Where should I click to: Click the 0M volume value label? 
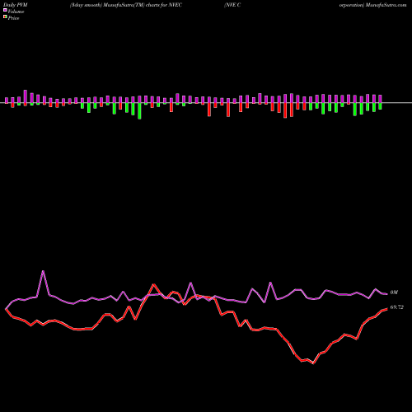pyautogui.click(x=394, y=293)
